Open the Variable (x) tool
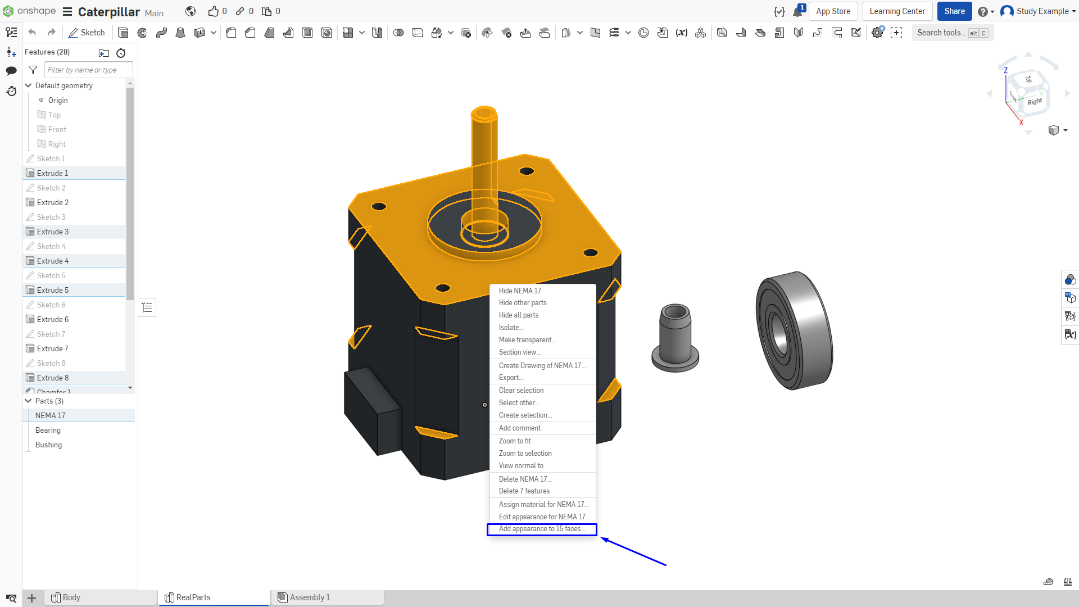Screen dimensions: 1079x607 [x=682, y=33]
